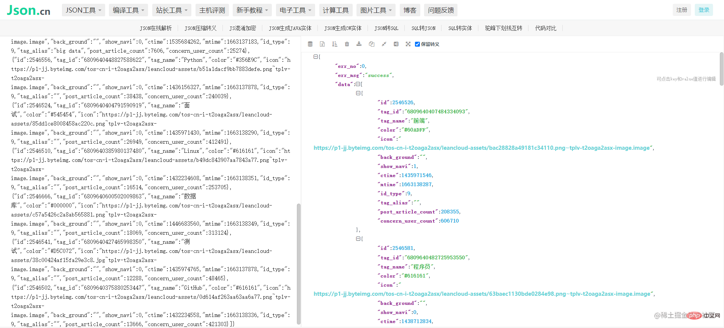Open the 63baec1130bde0284e98.png icon URL link
Screen dimensions: 724x328
click(482, 294)
